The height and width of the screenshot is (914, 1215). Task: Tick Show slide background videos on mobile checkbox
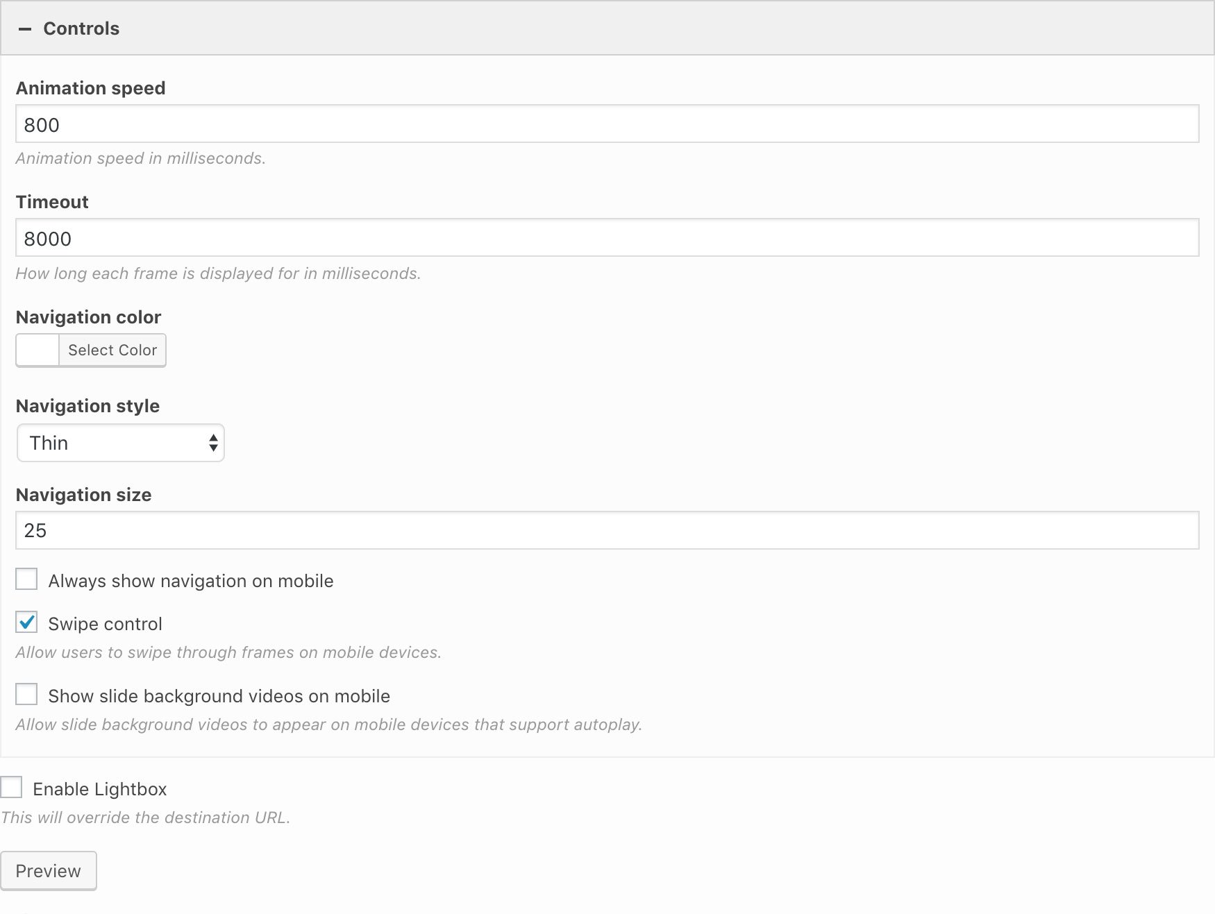(26, 694)
